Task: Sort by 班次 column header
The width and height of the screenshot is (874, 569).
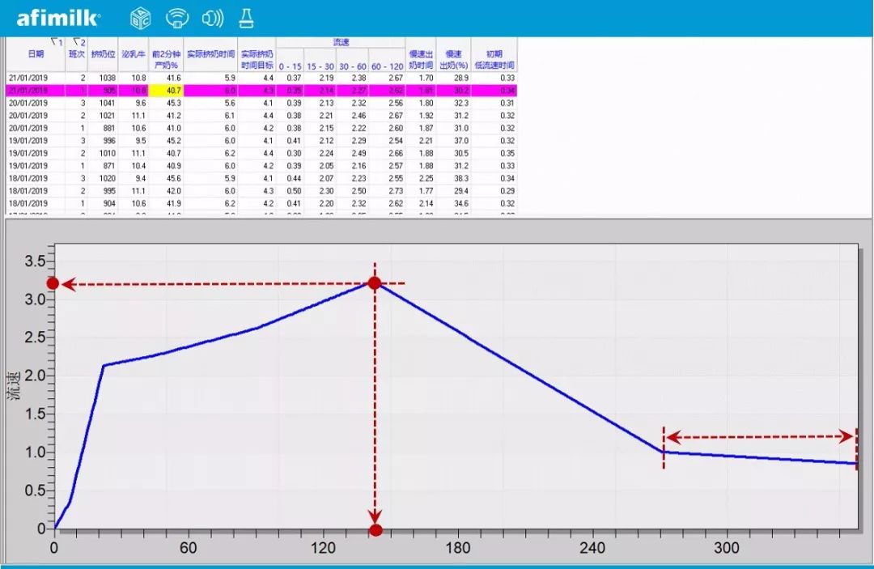Action: pos(78,56)
